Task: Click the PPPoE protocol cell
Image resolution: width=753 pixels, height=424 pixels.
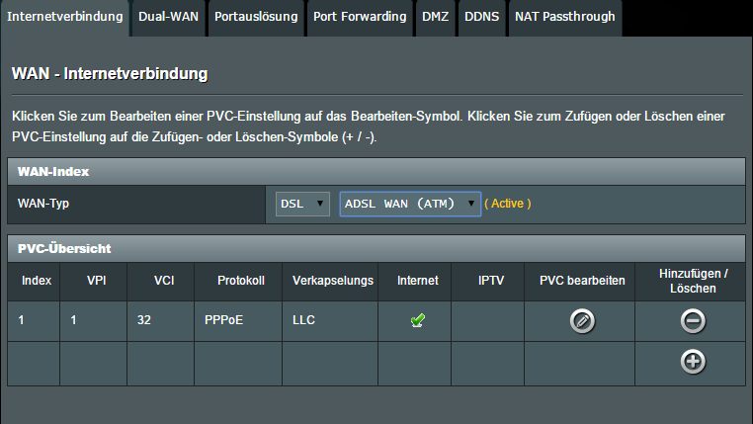Action: coord(238,320)
